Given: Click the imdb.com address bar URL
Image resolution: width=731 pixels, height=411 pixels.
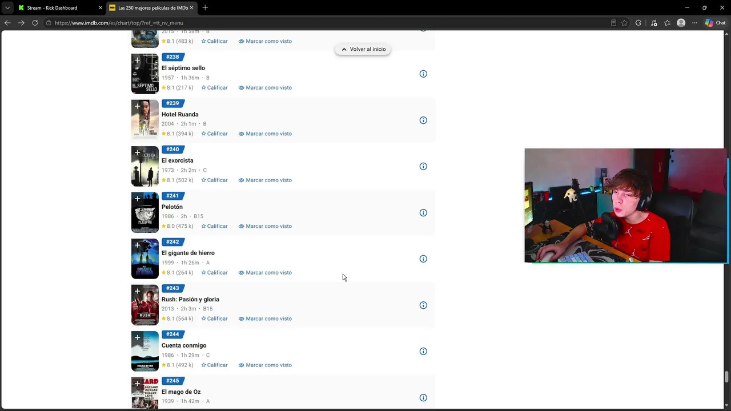Looking at the screenshot, I should tap(119, 23).
